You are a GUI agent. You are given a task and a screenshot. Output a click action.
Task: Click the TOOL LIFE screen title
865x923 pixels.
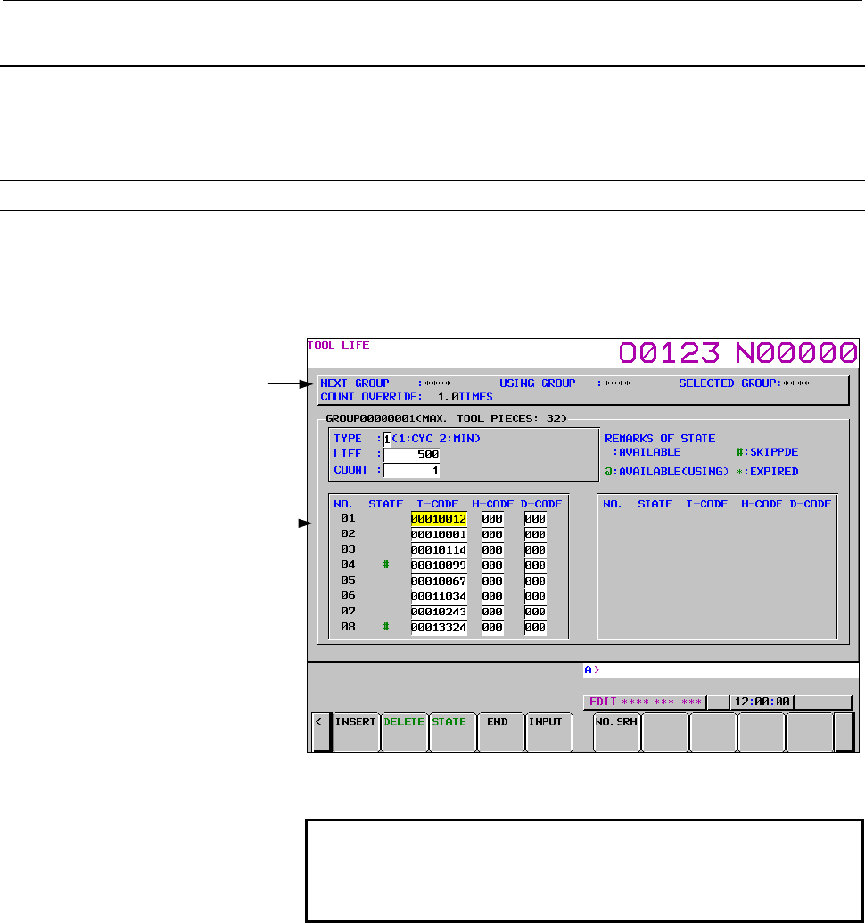click(x=338, y=345)
